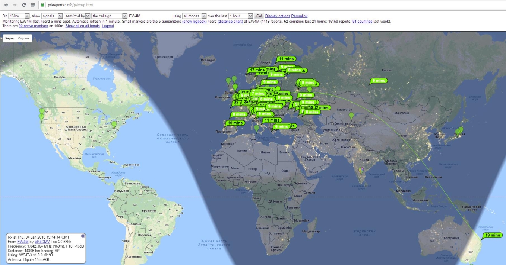
Task: Click the green padlock security icon
Action: click(42, 5)
